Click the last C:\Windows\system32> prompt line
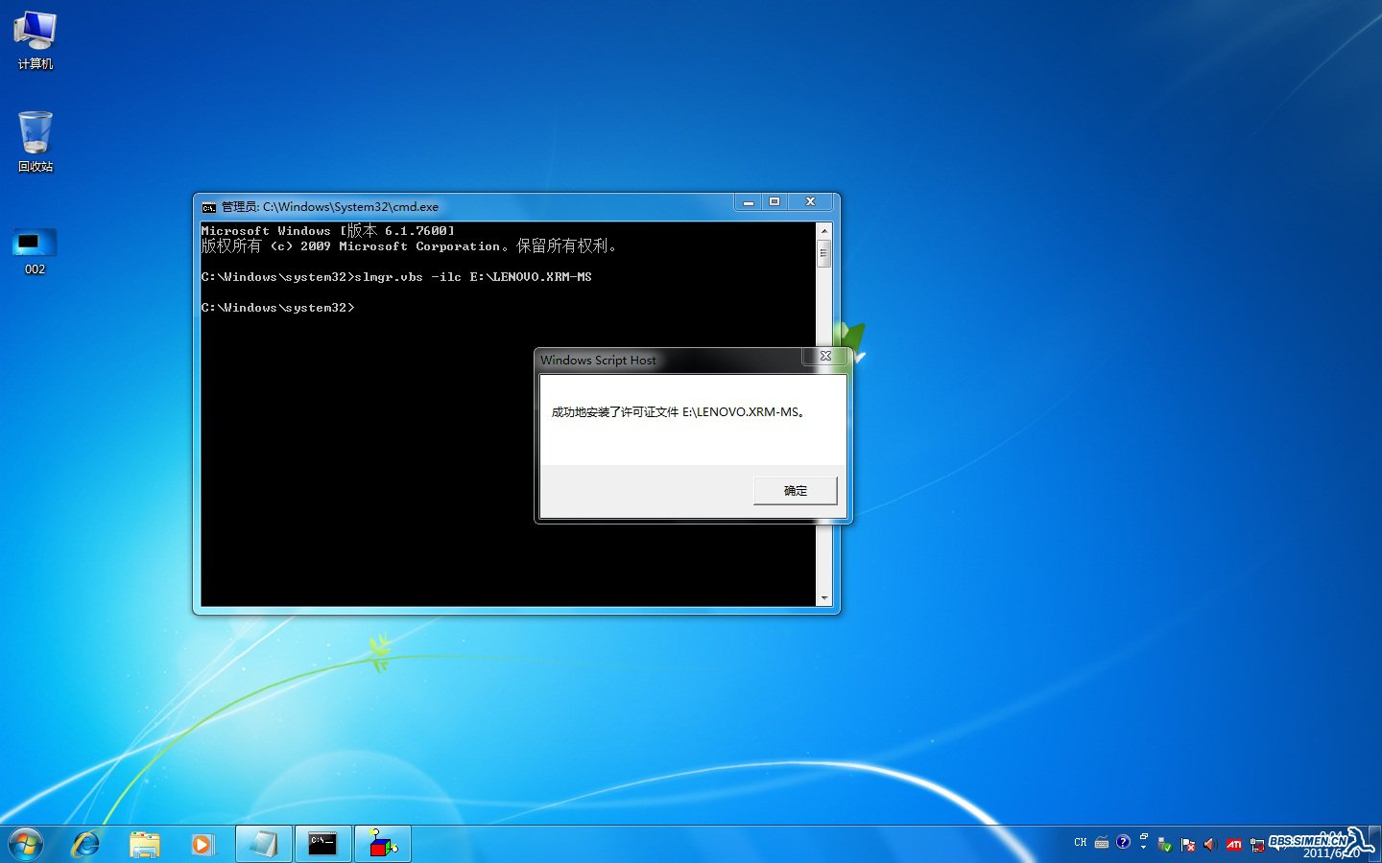Screen dimensions: 1382x863 point(278,308)
